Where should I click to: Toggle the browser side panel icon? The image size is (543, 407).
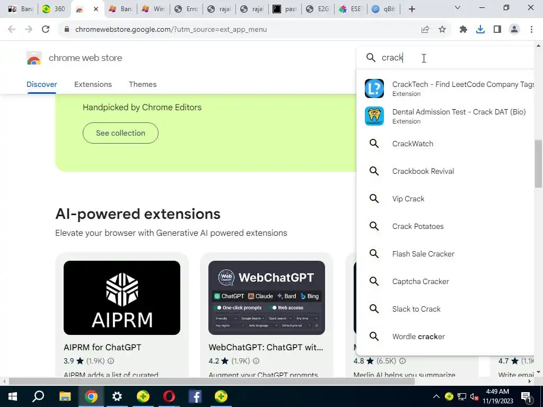[x=497, y=30]
